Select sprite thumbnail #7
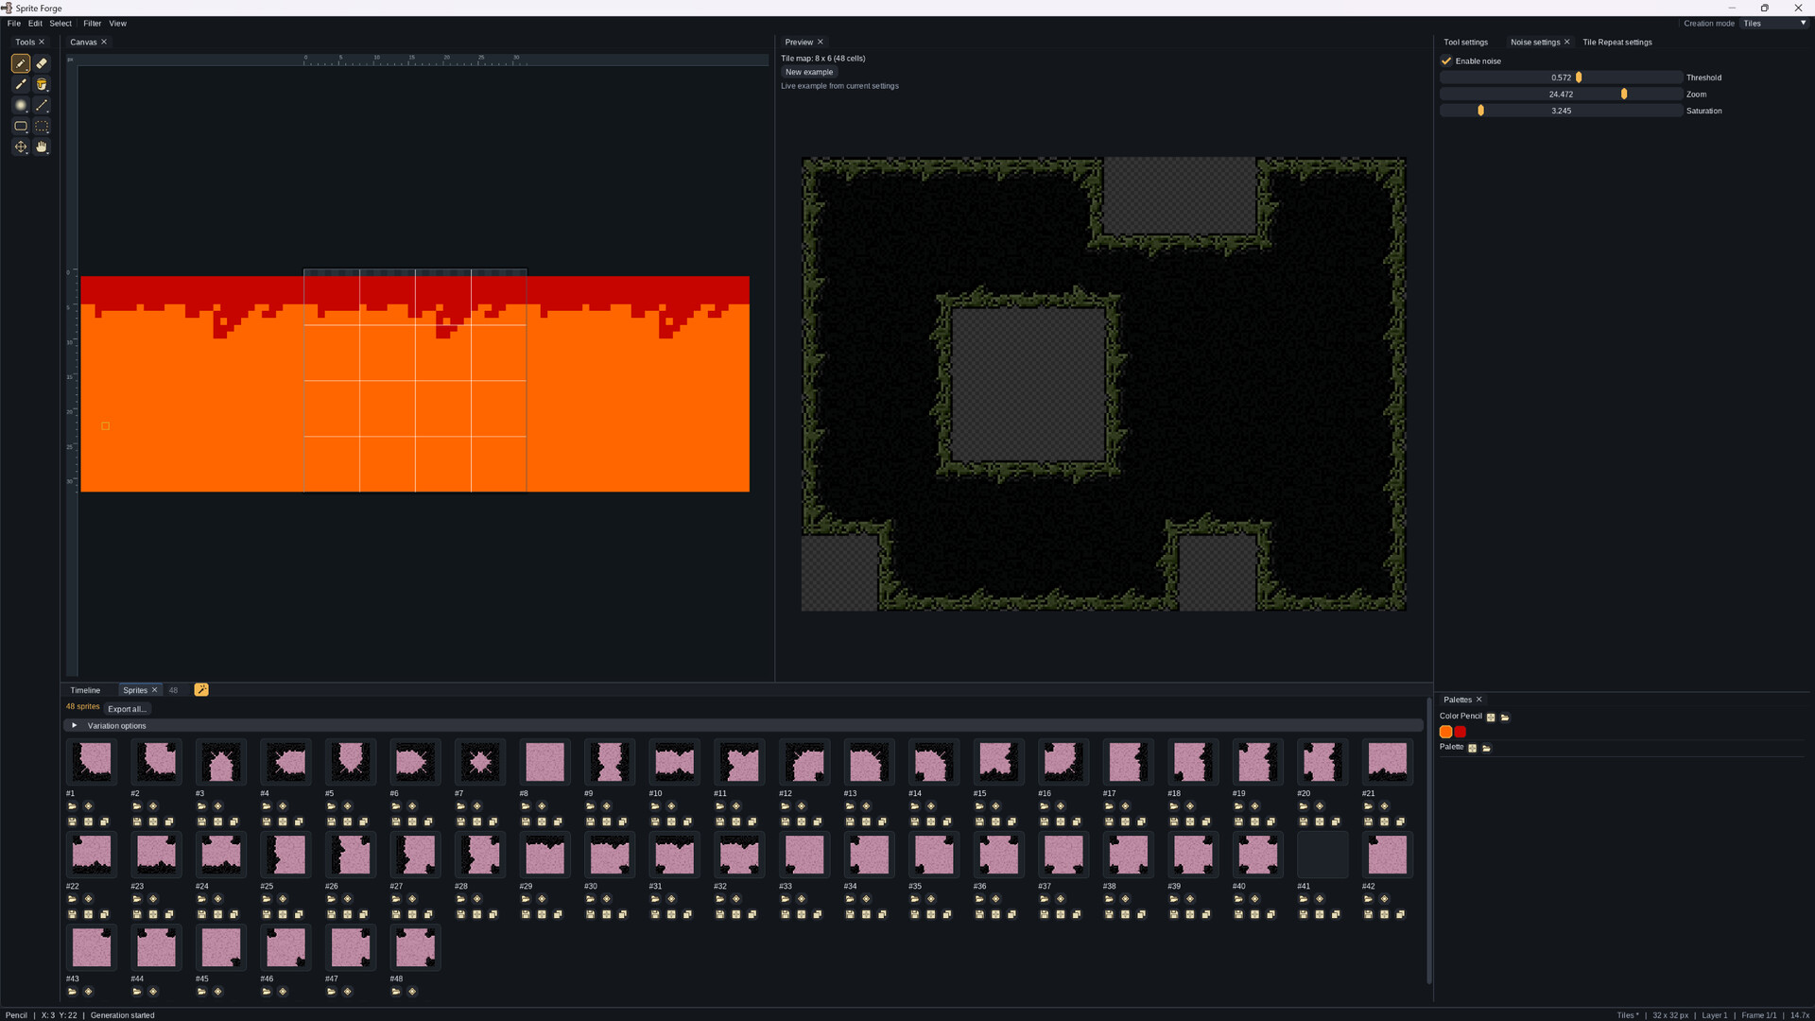The height and width of the screenshot is (1021, 1815). (480, 762)
